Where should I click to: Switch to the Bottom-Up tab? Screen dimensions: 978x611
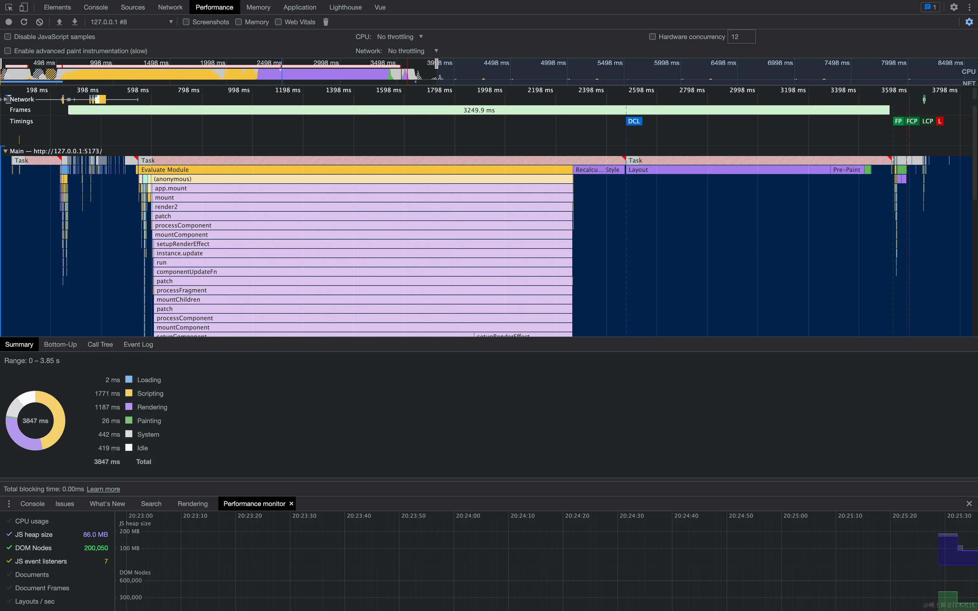tap(60, 344)
